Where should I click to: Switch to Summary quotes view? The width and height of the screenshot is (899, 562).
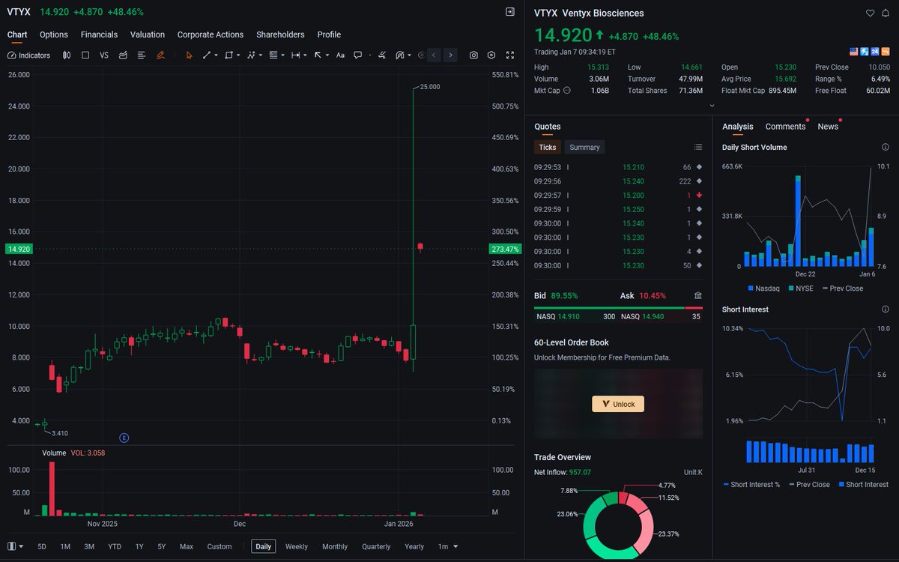click(x=584, y=147)
